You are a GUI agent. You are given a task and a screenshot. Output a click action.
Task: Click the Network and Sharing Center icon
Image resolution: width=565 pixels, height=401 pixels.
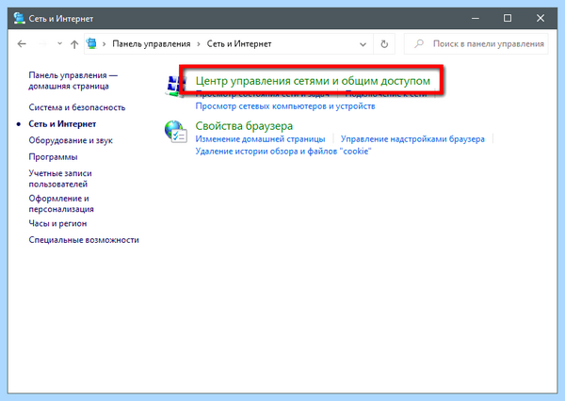(173, 87)
